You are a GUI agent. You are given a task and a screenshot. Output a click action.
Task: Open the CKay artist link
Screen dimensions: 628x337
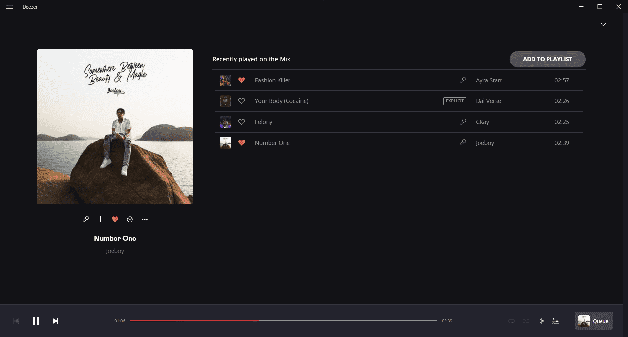482,122
